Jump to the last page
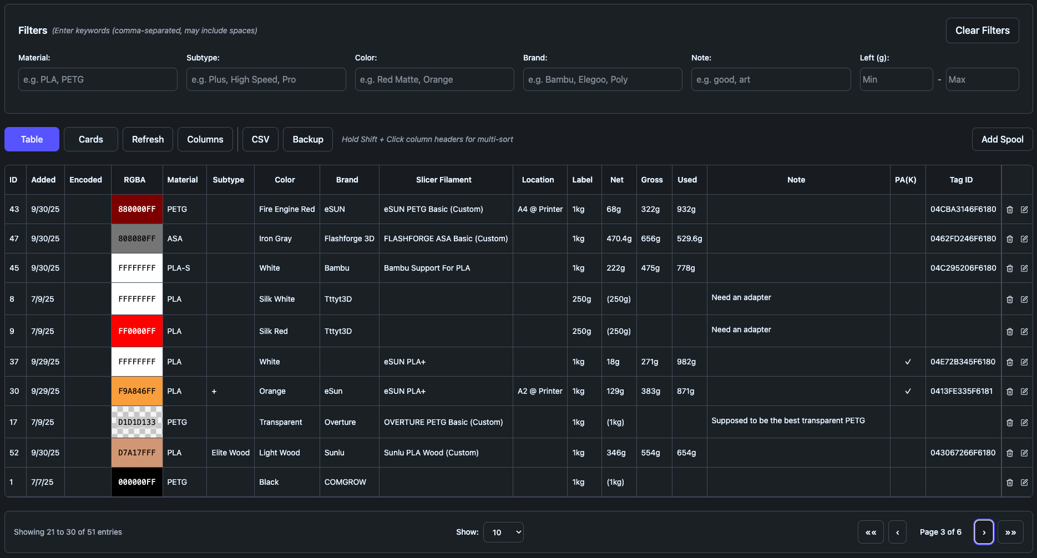The width and height of the screenshot is (1037, 558). (x=1010, y=532)
